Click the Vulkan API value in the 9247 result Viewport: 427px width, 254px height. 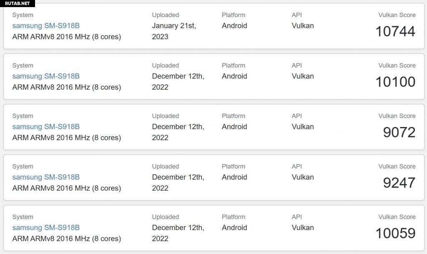click(x=303, y=177)
